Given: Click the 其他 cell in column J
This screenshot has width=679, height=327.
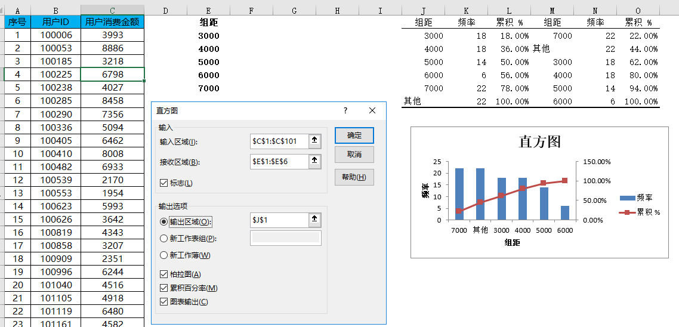Looking at the screenshot, I should (x=423, y=101).
